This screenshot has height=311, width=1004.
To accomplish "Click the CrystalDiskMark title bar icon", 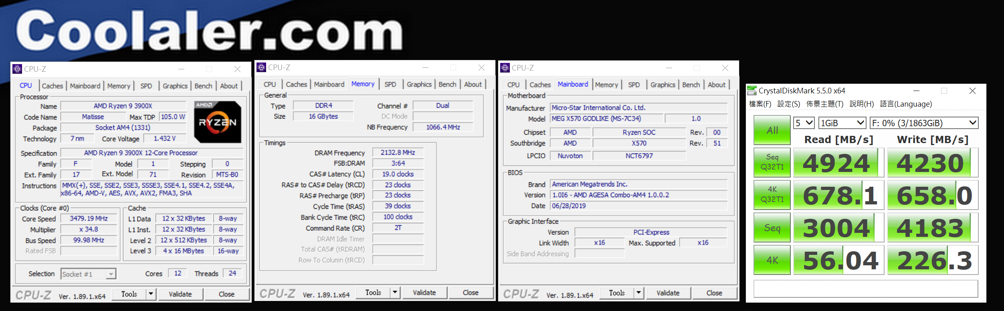I will pyautogui.click(x=752, y=91).
